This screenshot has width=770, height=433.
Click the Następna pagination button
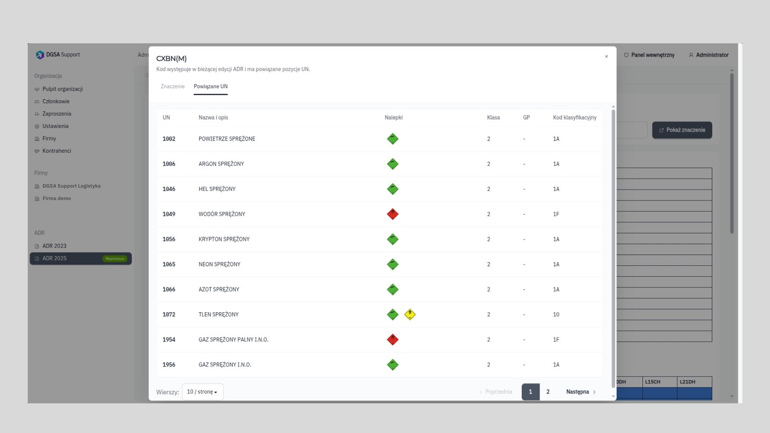[x=581, y=392]
